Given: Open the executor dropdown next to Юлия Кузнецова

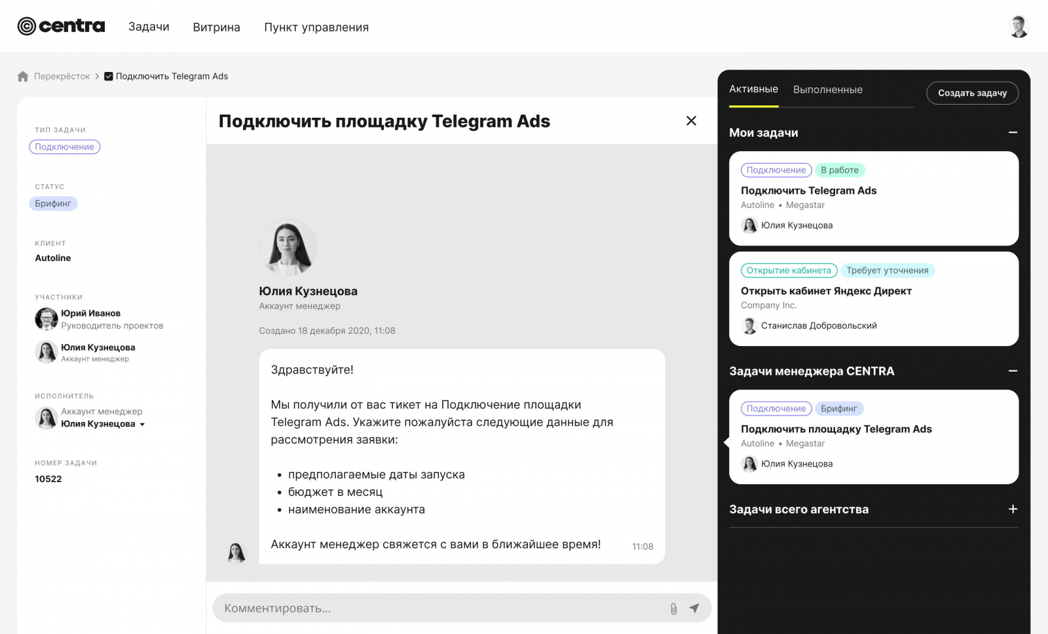Looking at the screenshot, I should [142, 425].
